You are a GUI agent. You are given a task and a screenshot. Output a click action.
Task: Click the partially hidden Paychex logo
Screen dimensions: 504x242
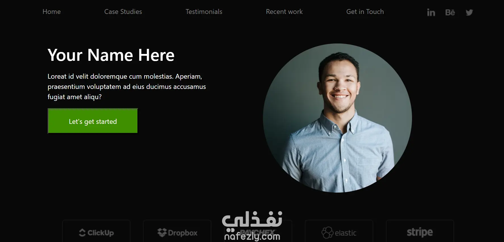pyautogui.click(x=258, y=232)
